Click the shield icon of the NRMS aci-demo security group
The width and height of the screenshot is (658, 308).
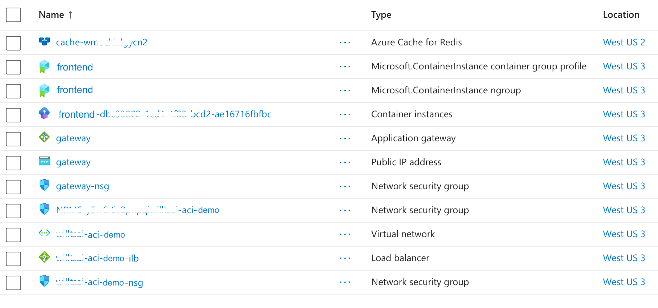pyautogui.click(x=44, y=209)
